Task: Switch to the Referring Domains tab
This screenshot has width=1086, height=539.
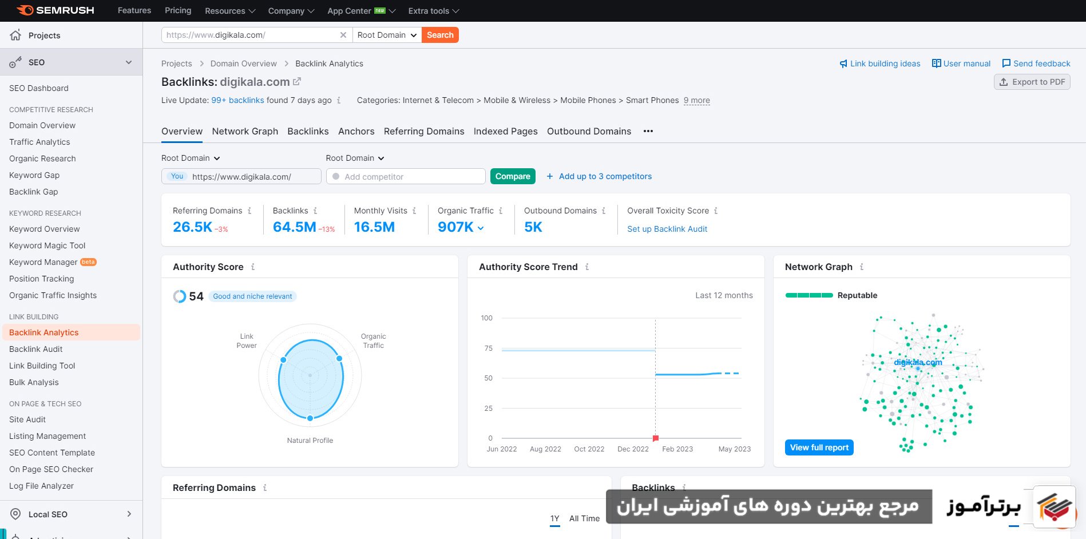Action: [424, 131]
